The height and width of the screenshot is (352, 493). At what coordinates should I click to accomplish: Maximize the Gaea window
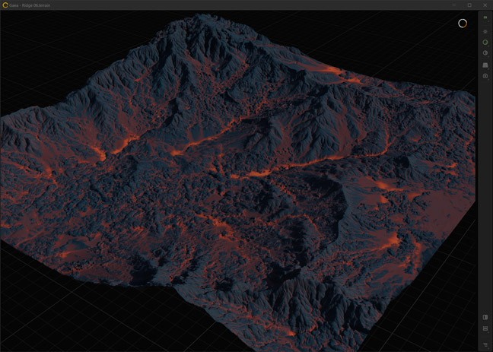(469, 5)
